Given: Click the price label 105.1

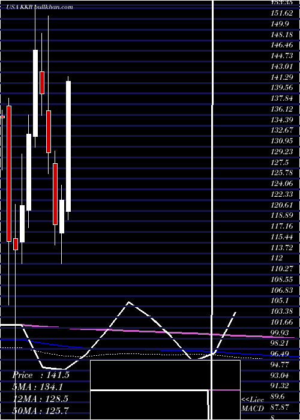Looking at the screenshot, I should pyautogui.click(x=280, y=300).
